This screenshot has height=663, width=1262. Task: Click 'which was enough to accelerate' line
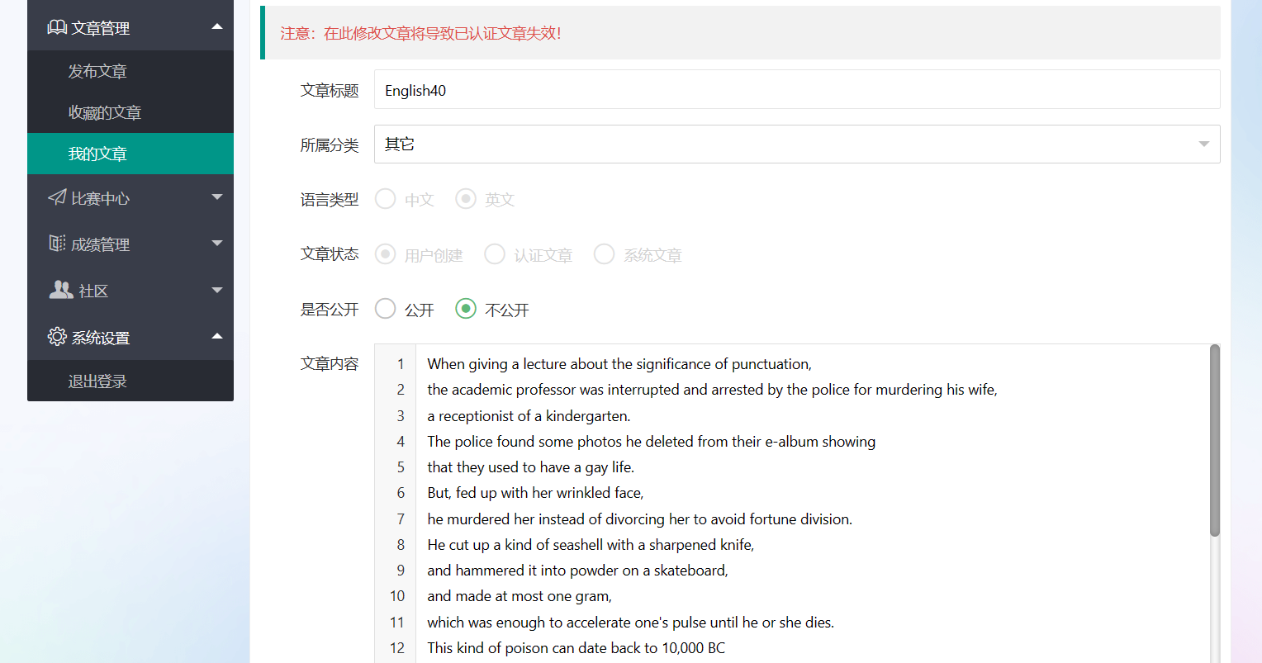[x=630, y=623]
